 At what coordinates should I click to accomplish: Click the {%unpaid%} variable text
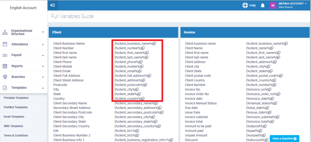tap(255, 135)
